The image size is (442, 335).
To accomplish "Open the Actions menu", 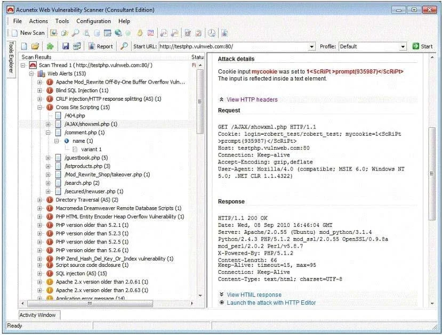I will 38,21.
